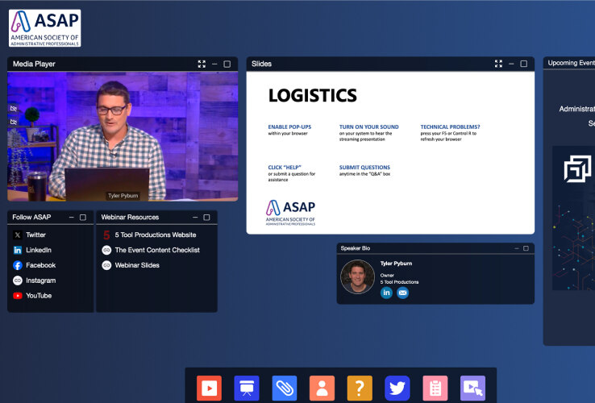Maximize the Slides panel
This screenshot has width=595, height=403.
coord(524,64)
